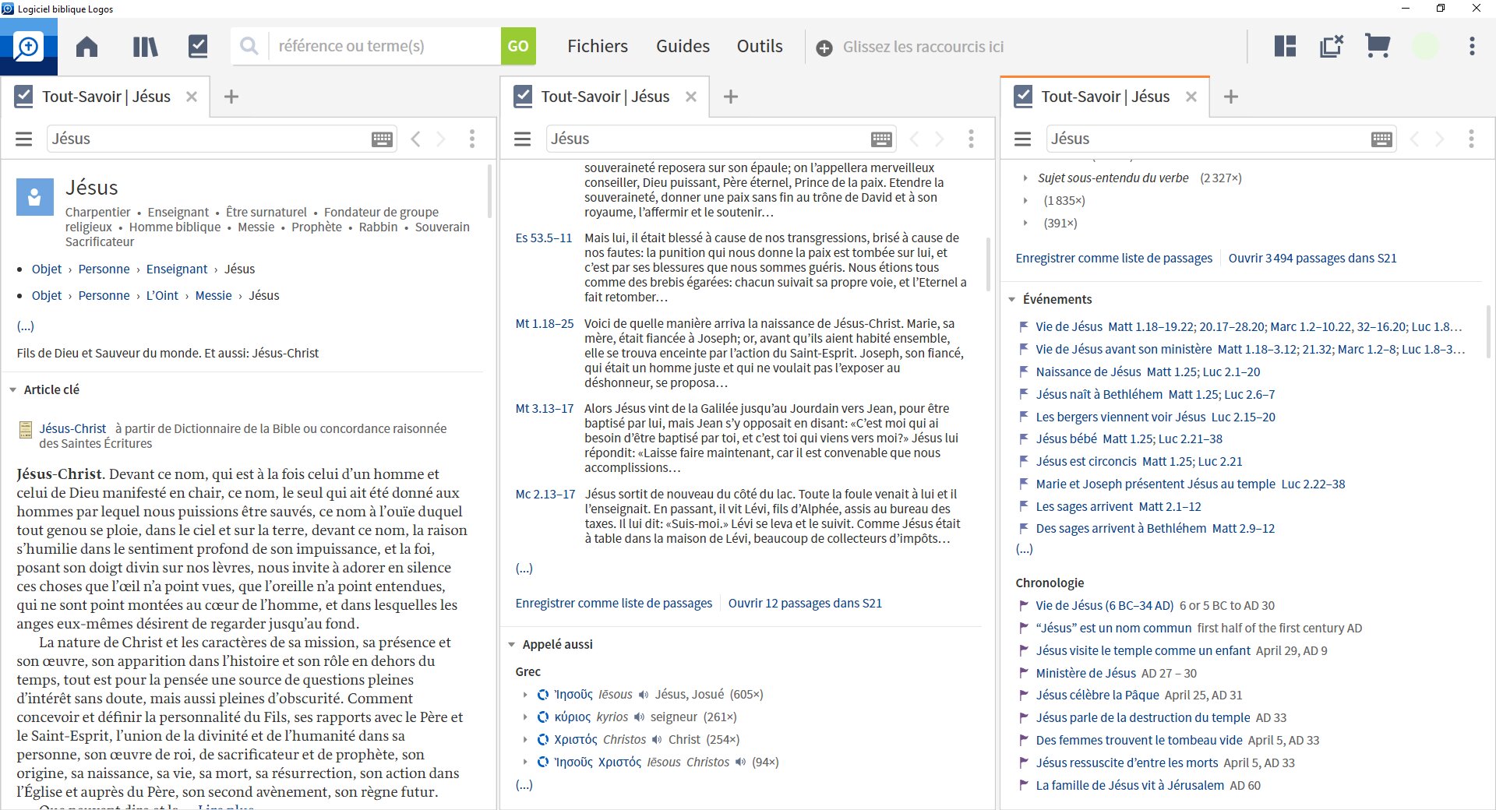Click the middle panel vertical scrollbar
Viewport: 1496px width, 810px height.
pyautogui.click(x=989, y=265)
